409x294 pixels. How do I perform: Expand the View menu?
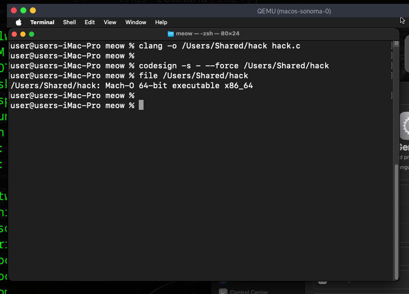[110, 22]
